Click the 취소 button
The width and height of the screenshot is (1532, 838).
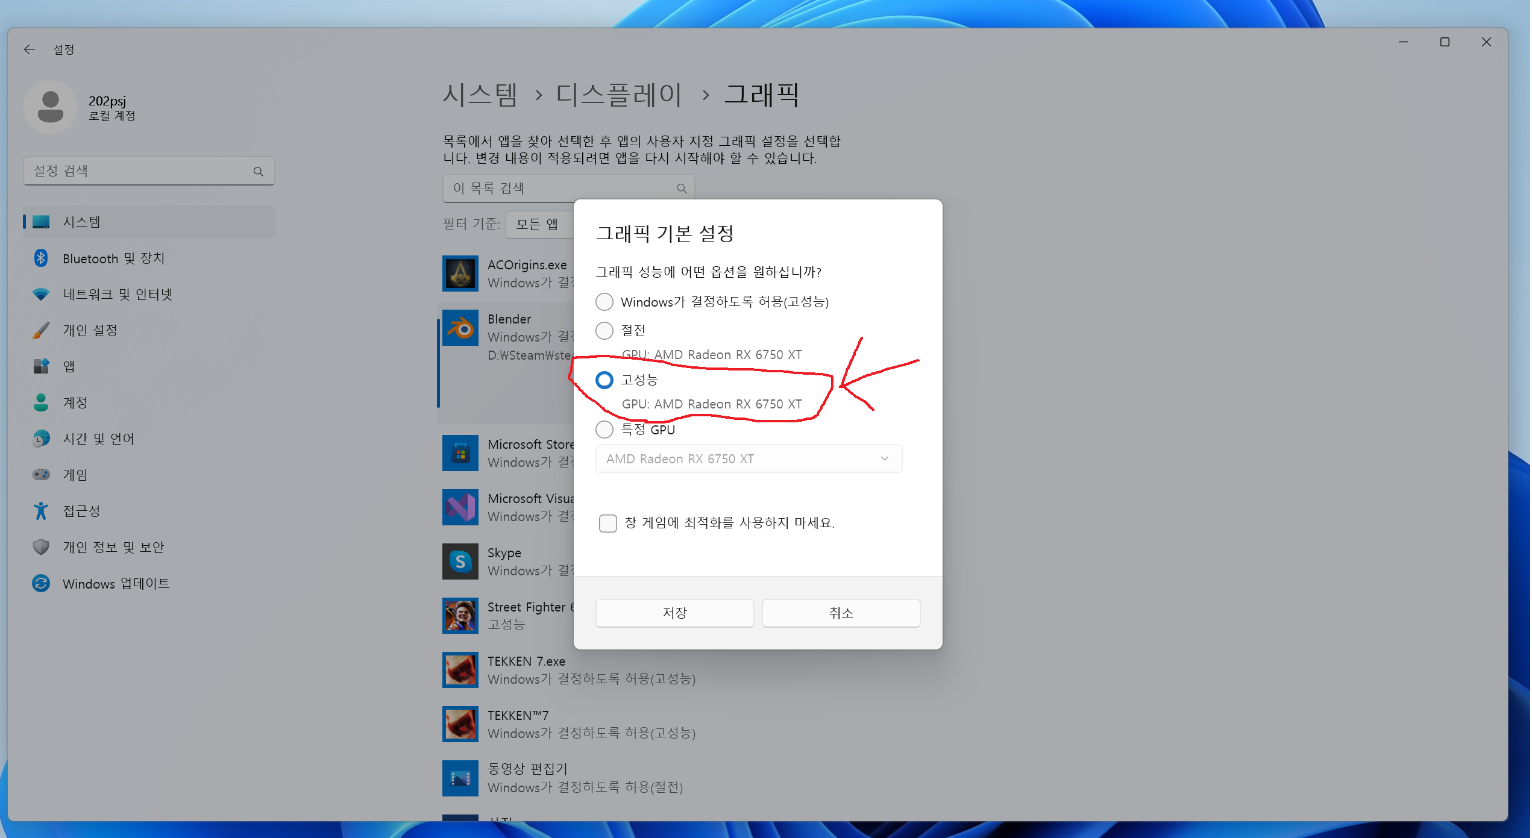[x=841, y=613]
